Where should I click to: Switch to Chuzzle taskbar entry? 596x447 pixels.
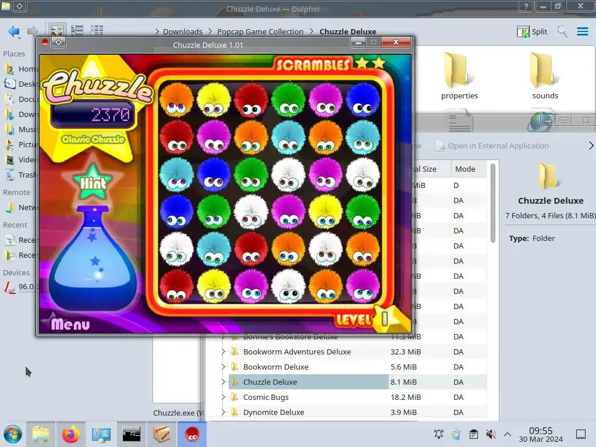tap(192, 434)
